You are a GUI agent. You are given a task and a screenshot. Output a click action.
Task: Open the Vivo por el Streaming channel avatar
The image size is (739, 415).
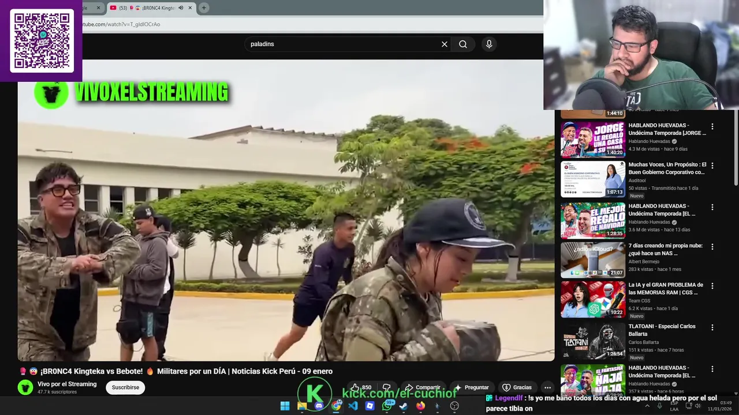(x=25, y=387)
